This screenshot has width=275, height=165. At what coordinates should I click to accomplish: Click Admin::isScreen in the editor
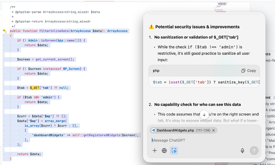[42, 40]
